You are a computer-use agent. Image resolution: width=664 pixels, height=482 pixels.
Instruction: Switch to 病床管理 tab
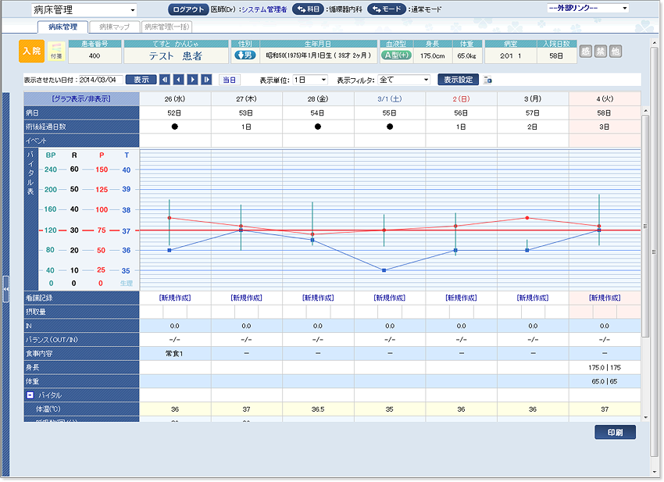pyautogui.click(x=62, y=27)
